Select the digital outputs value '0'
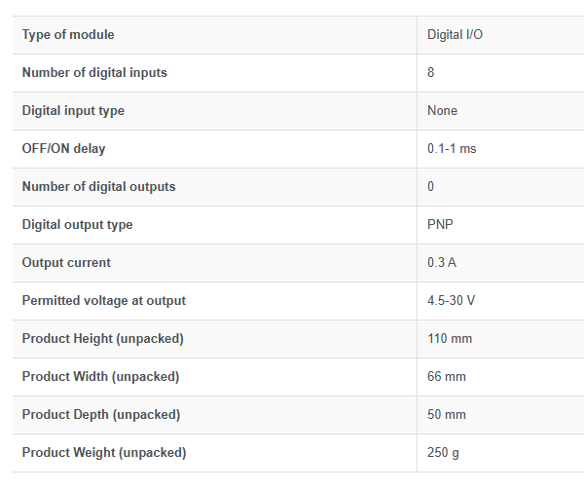The image size is (584, 491). [431, 186]
